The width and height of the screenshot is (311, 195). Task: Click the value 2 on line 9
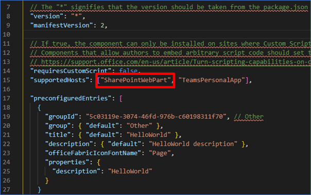(x=102, y=25)
